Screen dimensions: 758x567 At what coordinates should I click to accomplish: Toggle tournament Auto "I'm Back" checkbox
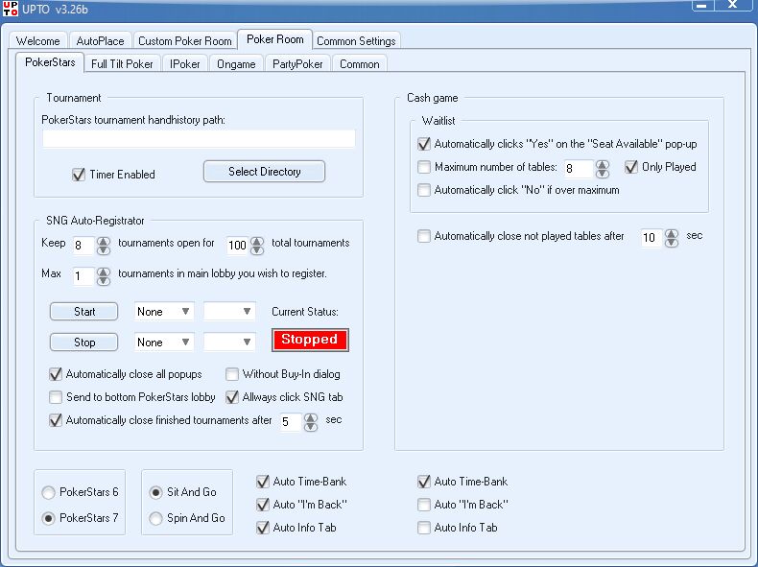263,505
